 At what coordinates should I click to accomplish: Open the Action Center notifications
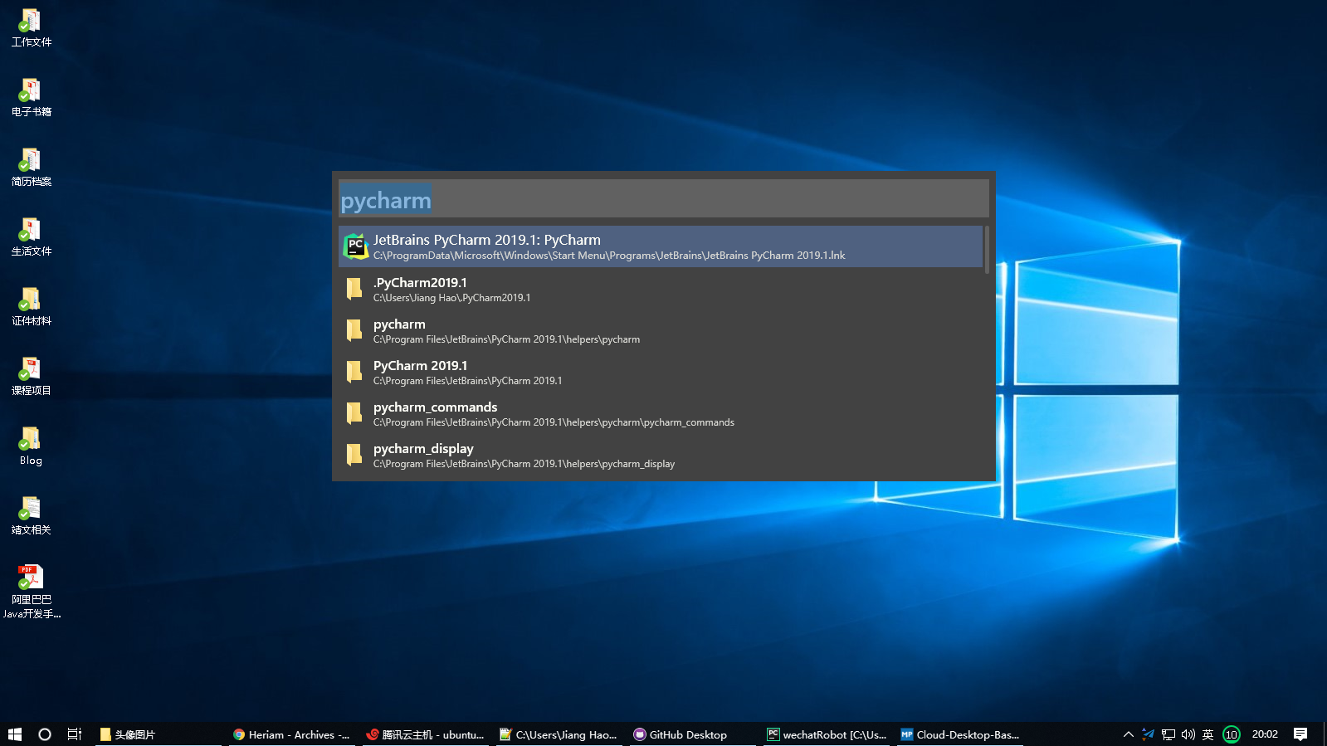tap(1300, 734)
